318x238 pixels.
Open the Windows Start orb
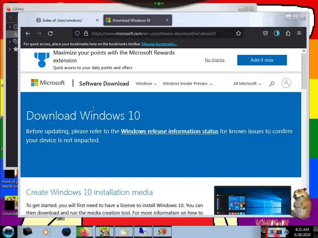click(x=8, y=232)
